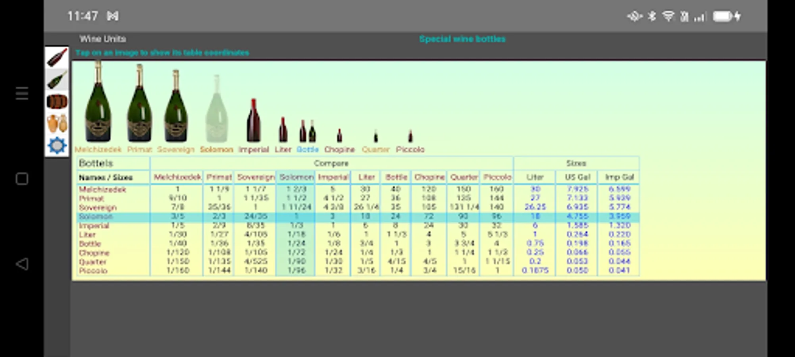Click the Liter column header under Compare

click(x=366, y=177)
